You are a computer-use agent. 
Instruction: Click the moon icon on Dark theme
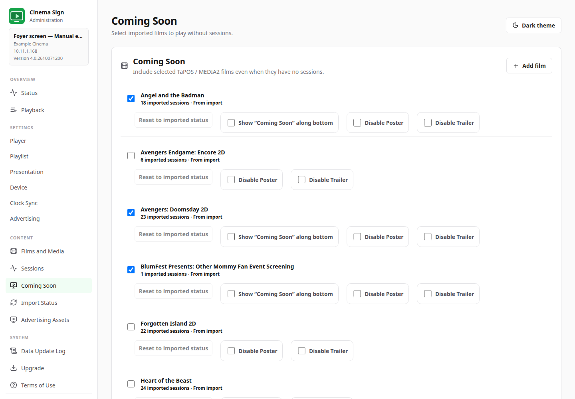point(516,25)
